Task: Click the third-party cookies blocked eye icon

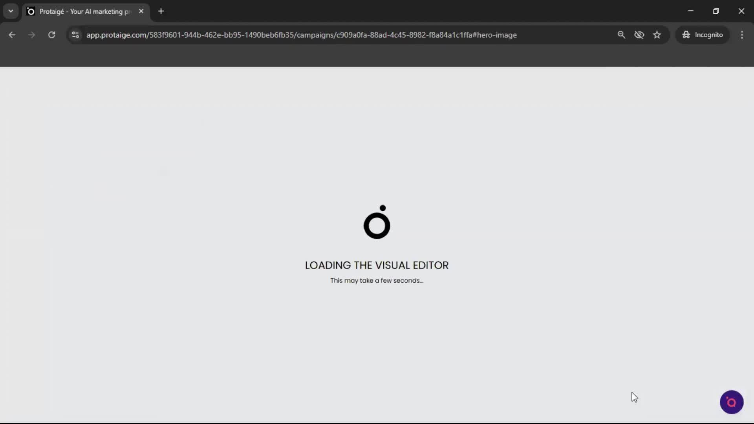Action: point(639,35)
